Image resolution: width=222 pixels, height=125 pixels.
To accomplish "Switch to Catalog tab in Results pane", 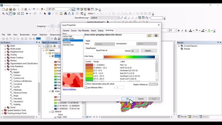I will click(193, 117).
